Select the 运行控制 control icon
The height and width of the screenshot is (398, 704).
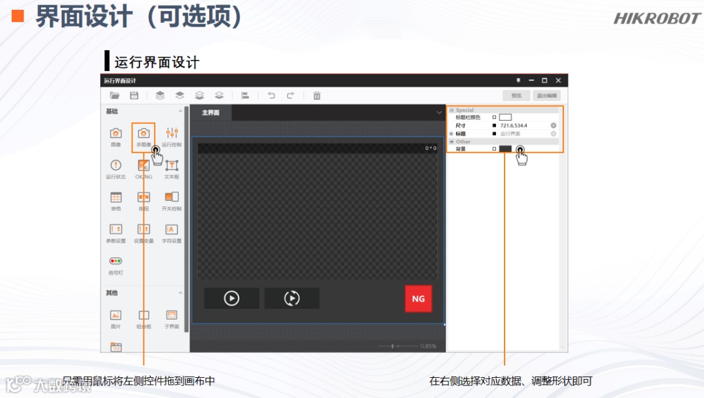point(171,137)
